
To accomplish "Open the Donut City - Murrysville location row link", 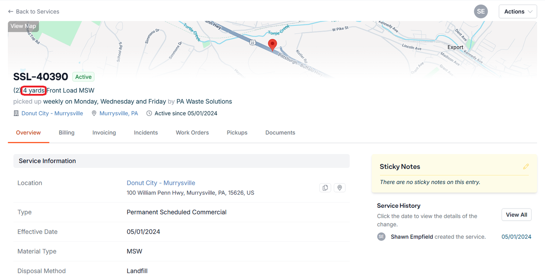I will point(161,183).
